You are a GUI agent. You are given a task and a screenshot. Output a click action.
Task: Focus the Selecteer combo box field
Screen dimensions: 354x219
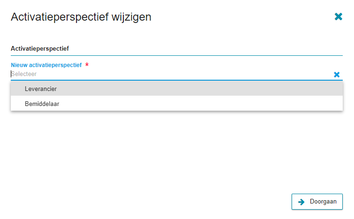(172, 74)
